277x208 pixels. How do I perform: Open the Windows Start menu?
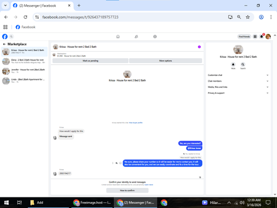pyautogui.click(x=6, y=202)
